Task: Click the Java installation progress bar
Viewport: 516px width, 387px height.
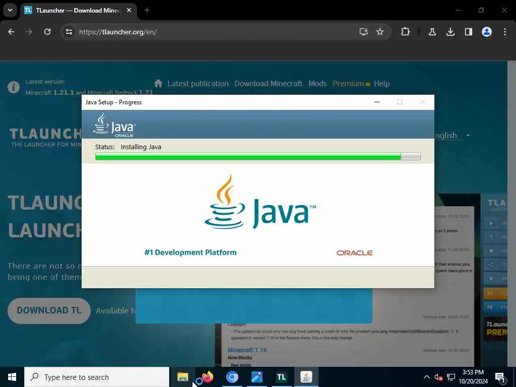Action: [x=257, y=157]
